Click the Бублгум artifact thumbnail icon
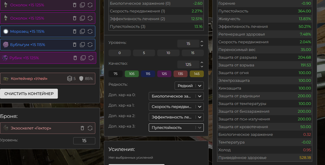The height and width of the screenshot is (165, 325). (6, 45)
